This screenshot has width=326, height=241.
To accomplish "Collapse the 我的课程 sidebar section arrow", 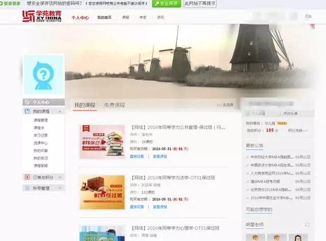I will pos(60,111).
